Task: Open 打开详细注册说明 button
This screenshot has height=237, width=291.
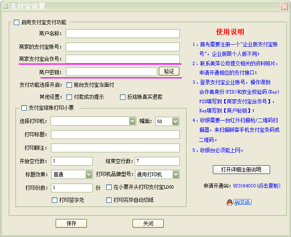Action: [241, 169]
